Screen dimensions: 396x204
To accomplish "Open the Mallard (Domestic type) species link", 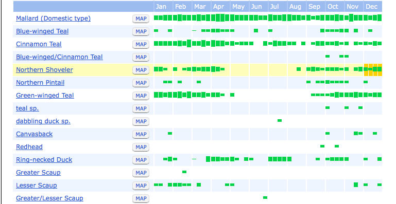I will (x=53, y=18).
